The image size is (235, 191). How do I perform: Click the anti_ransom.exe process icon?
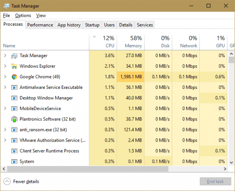tap(14, 130)
